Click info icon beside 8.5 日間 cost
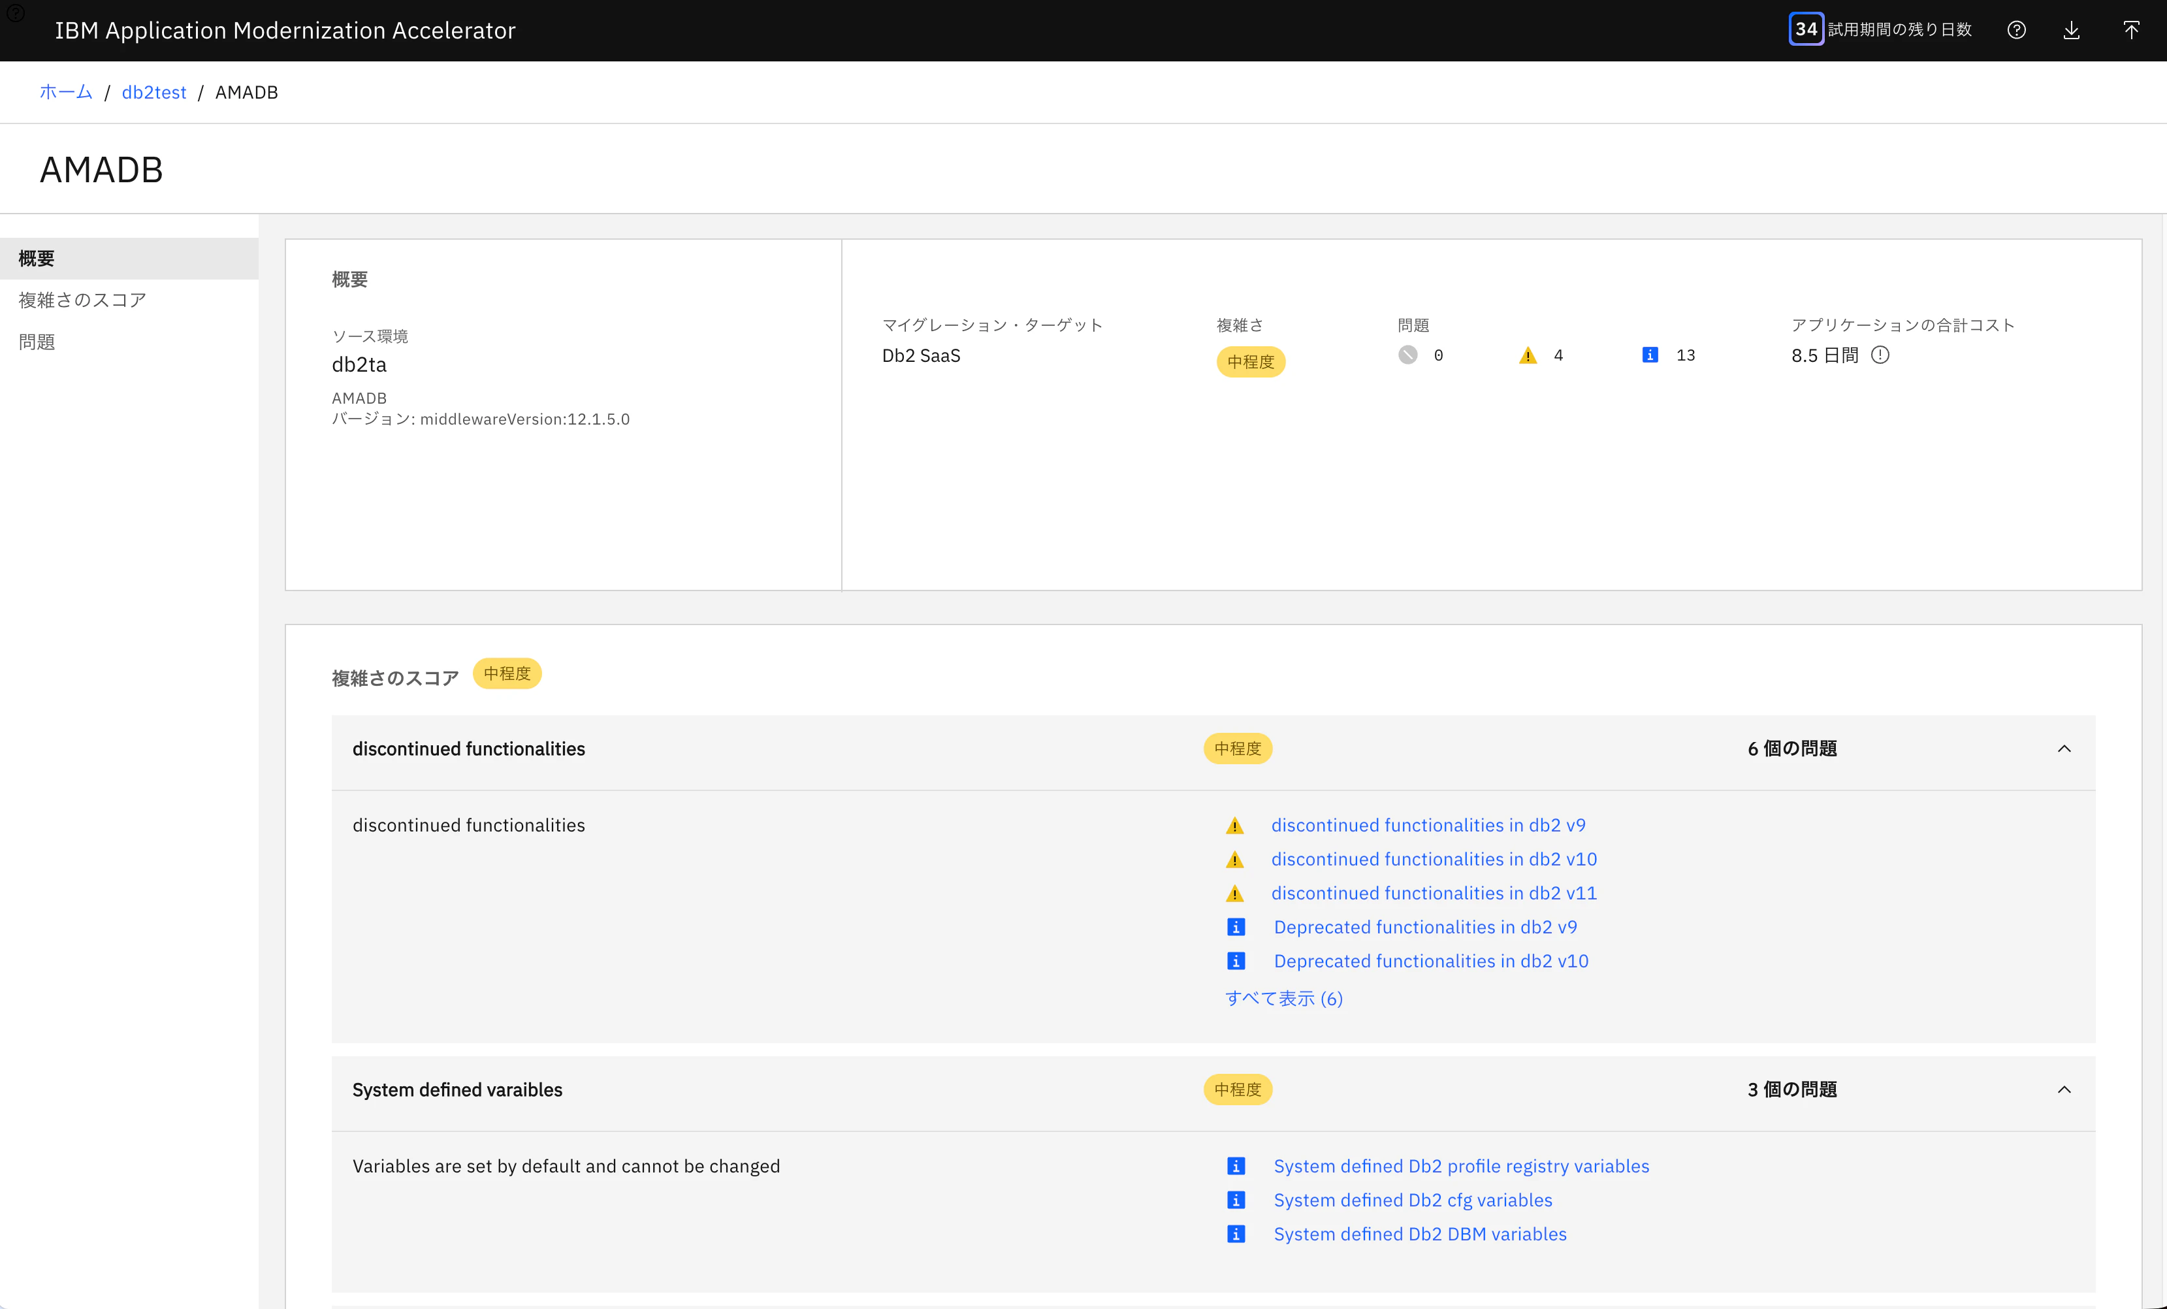Image resolution: width=2167 pixels, height=1309 pixels. [x=1880, y=355]
